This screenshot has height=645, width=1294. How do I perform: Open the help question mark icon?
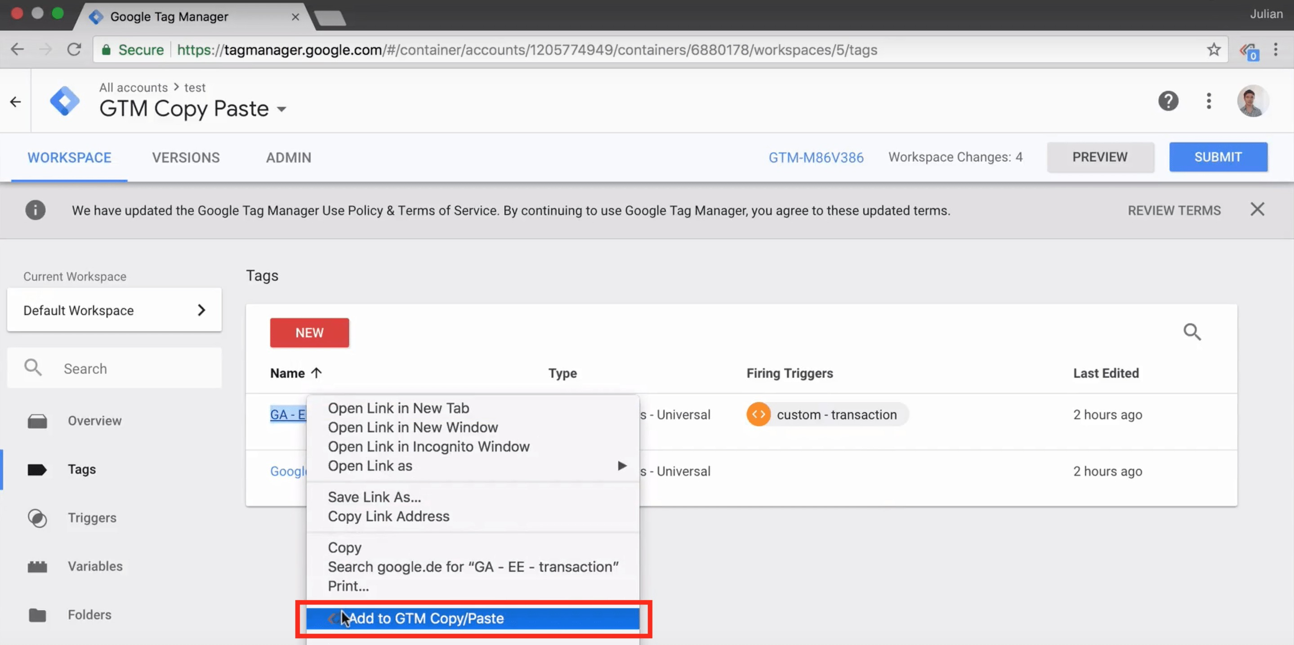click(x=1169, y=101)
